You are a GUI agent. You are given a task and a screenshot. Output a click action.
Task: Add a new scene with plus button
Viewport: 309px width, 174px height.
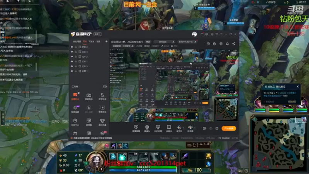pos(107,42)
